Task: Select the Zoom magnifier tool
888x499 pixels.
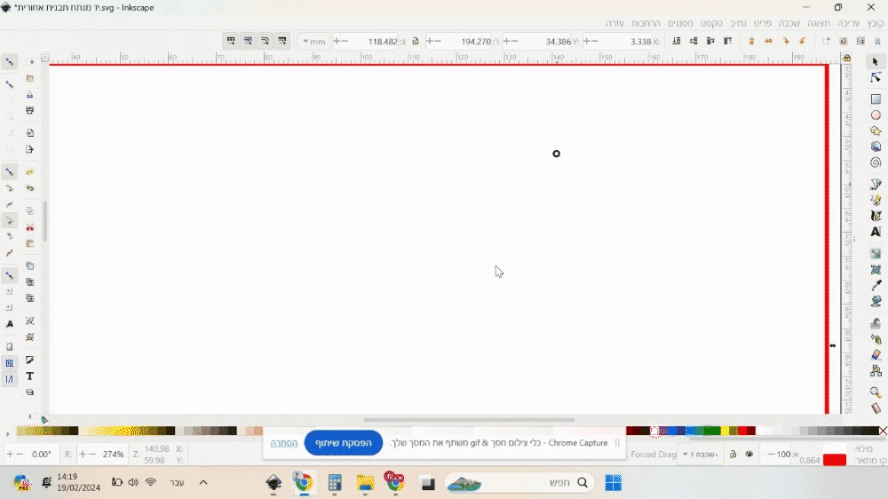Action: tap(876, 392)
